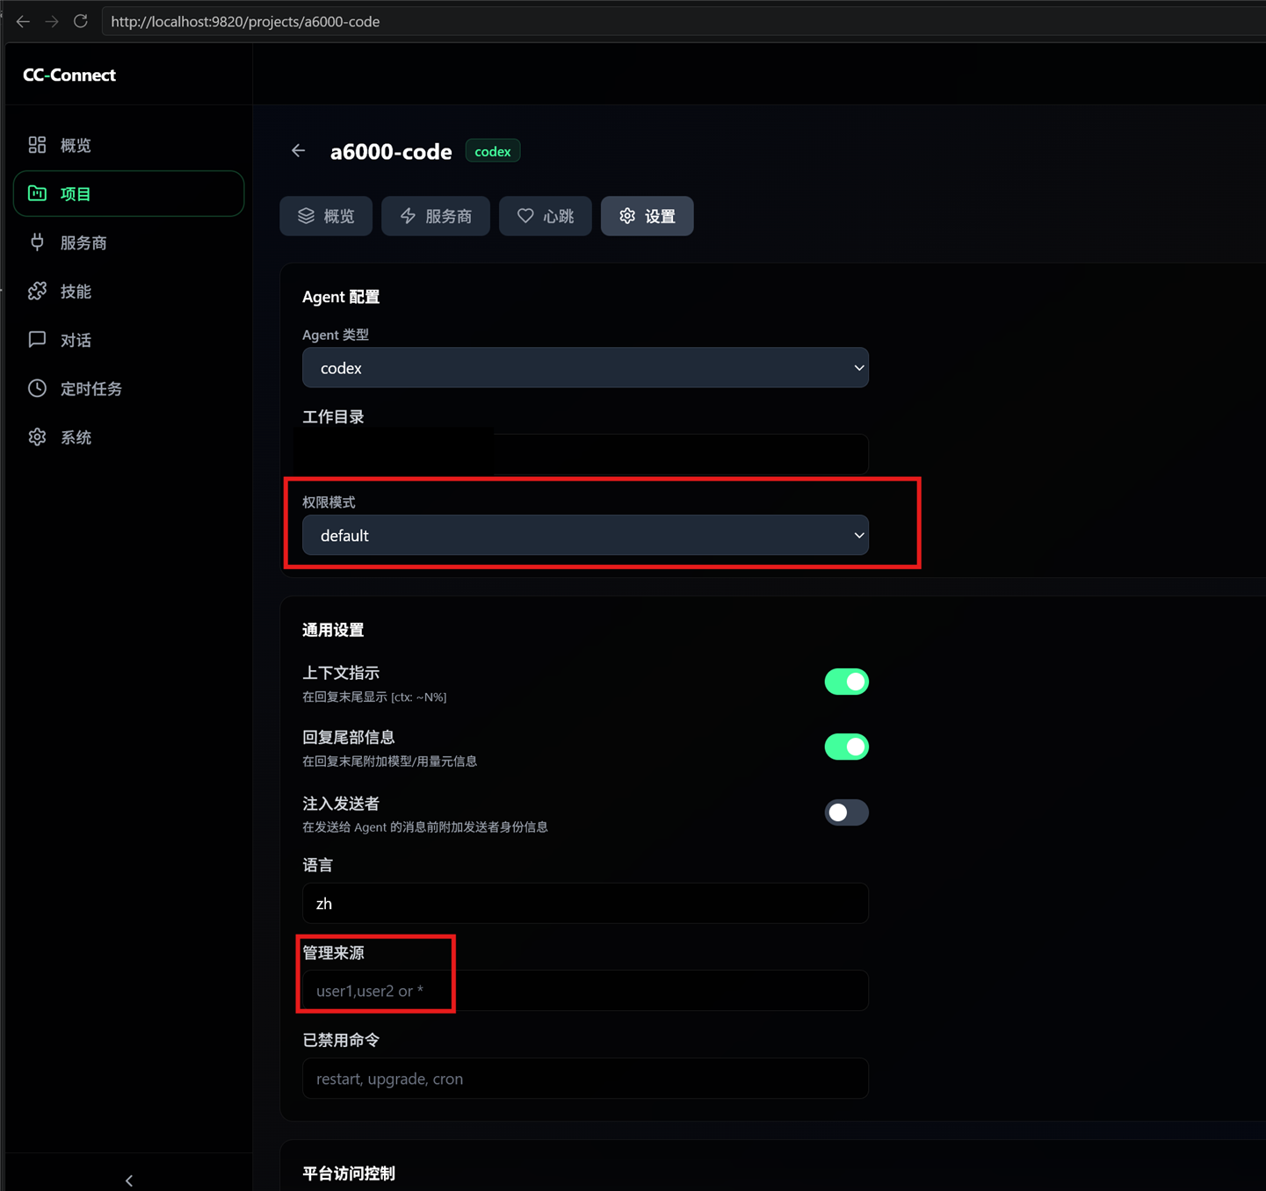The height and width of the screenshot is (1191, 1266).
Task: Open the Agent 类型 codex dropdown
Action: click(x=585, y=368)
